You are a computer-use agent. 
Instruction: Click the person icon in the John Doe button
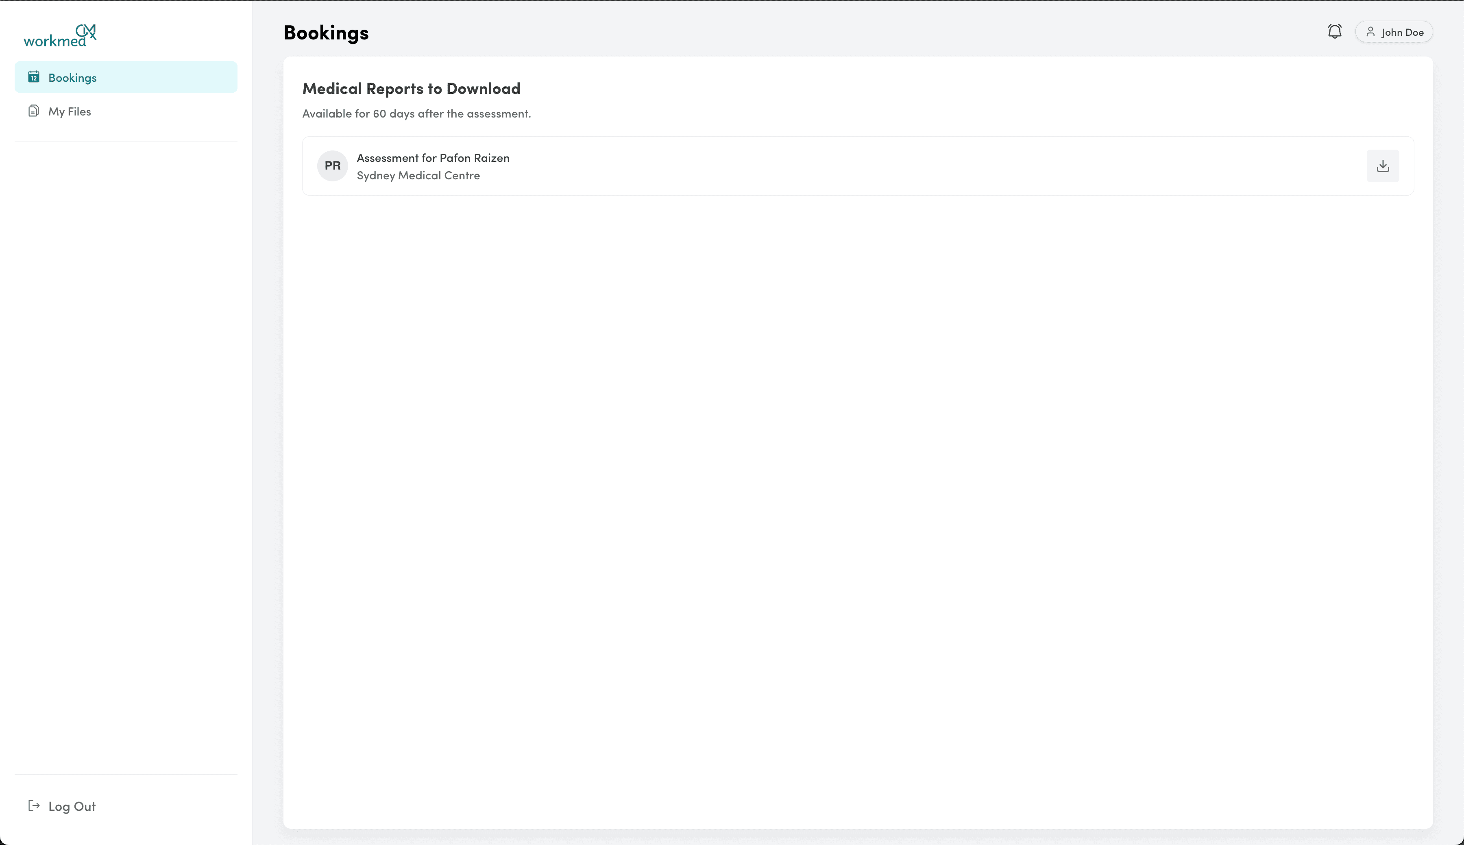click(1371, 32)
